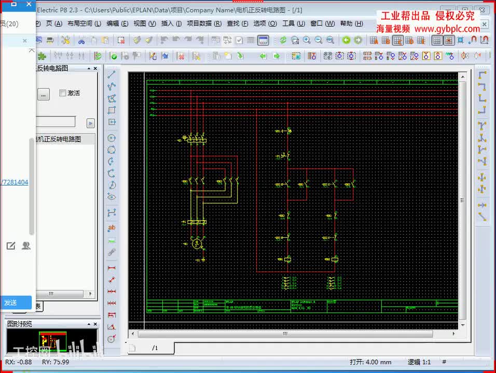
Task: Click the drawing canvas horizontal scrollbar
Action: point(285,334)
